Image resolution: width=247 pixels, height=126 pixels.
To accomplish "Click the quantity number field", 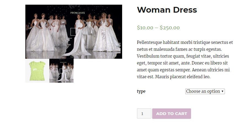I will [144, 114].
